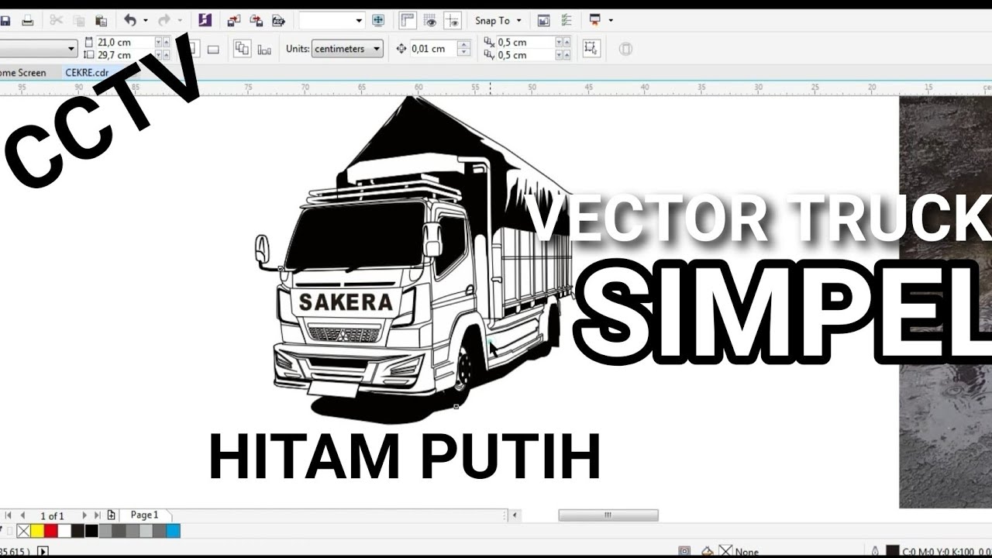This screenshot has height=558, width=992.
Task: Toggle Show Grid button
Action: pos(431,21)
